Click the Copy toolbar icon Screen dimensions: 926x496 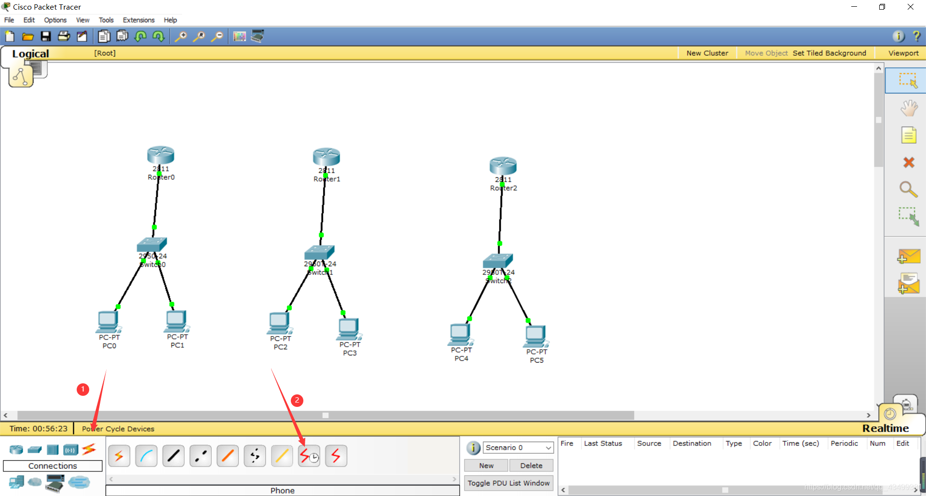104,36
